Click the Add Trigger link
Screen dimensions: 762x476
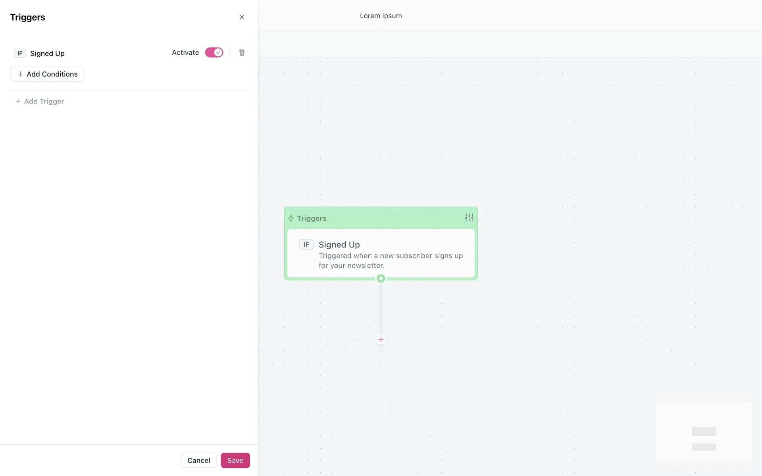coord(40,101)
